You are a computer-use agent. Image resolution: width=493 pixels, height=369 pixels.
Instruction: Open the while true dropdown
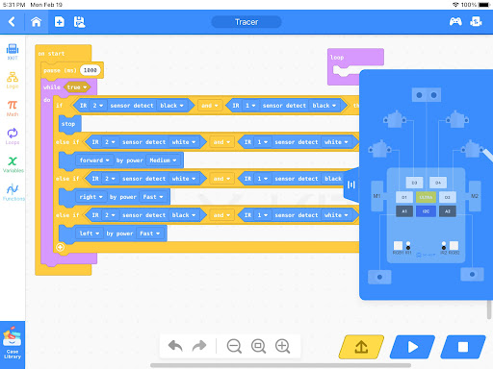tap(77, 87)
